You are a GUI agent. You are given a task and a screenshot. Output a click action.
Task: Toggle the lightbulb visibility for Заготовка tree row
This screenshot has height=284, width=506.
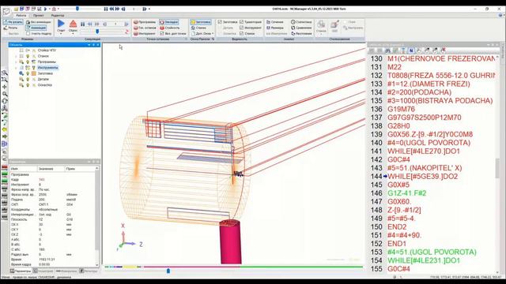(28, 73)
